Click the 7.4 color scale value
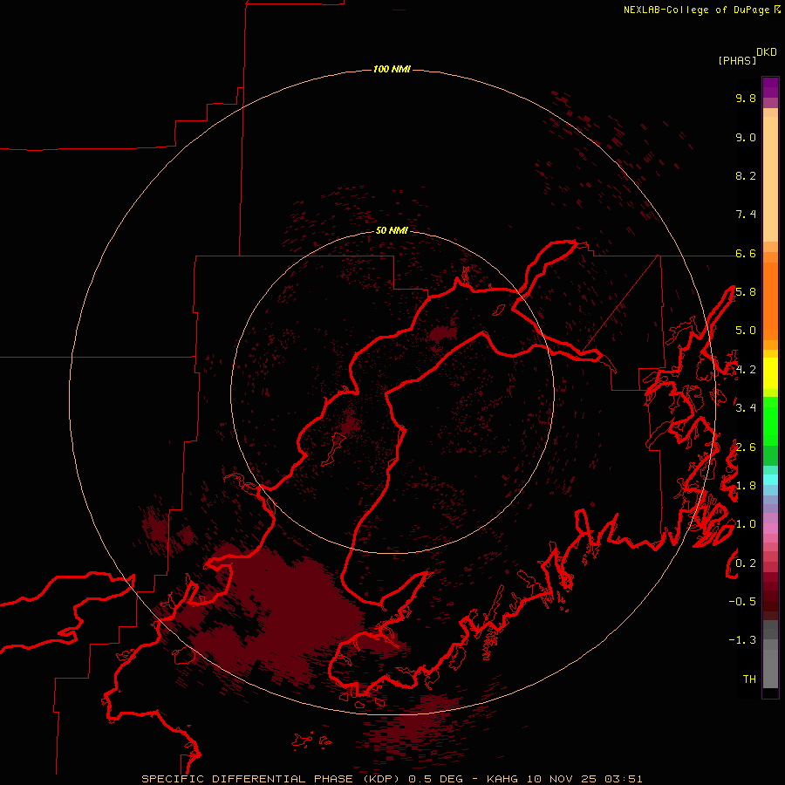 tap(746, 215)
